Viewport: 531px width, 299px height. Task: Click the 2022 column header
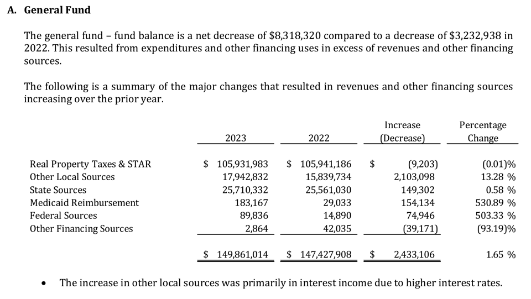(319, 138)
